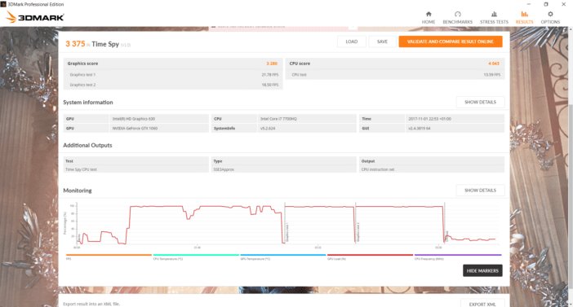This screenshot has height=307, width=573.
Task: Click the 3DMark logo in the header
Action: (x=35, y=17)
